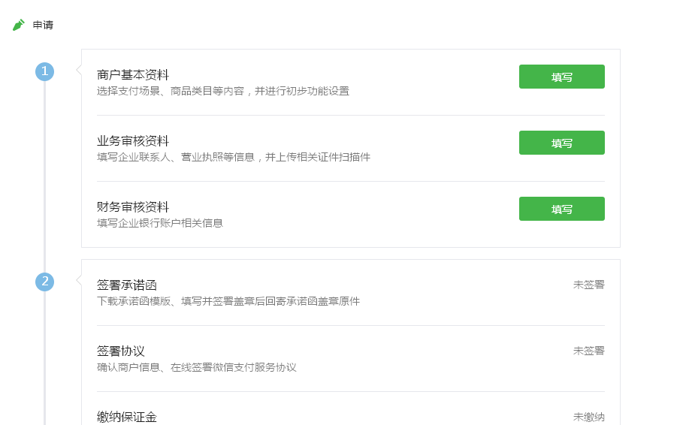Select the step 1 circle marker
The width and height of the screenshot is (695, 425).
[x=45, y=71]
